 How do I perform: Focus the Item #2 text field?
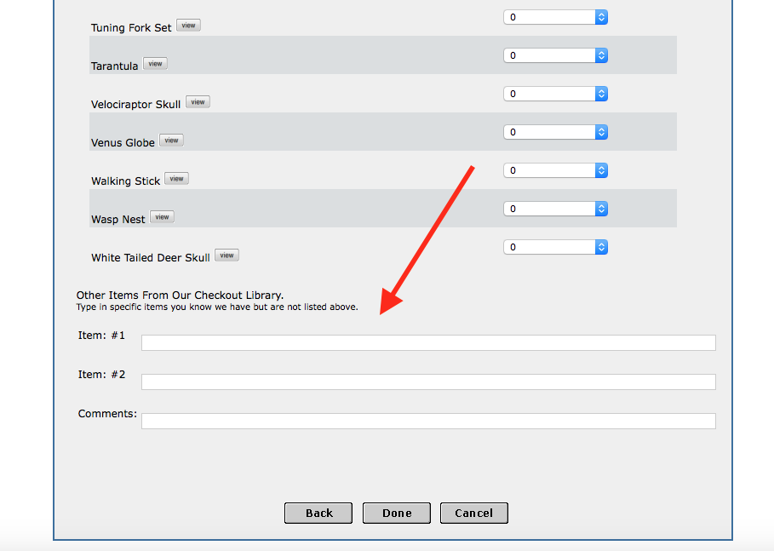pos(428,382)
